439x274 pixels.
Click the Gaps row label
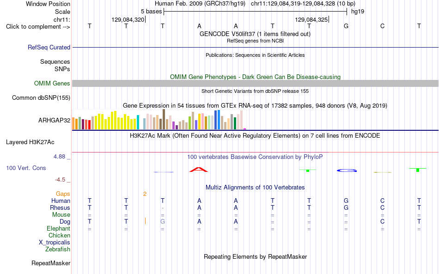tap(63, 194)
